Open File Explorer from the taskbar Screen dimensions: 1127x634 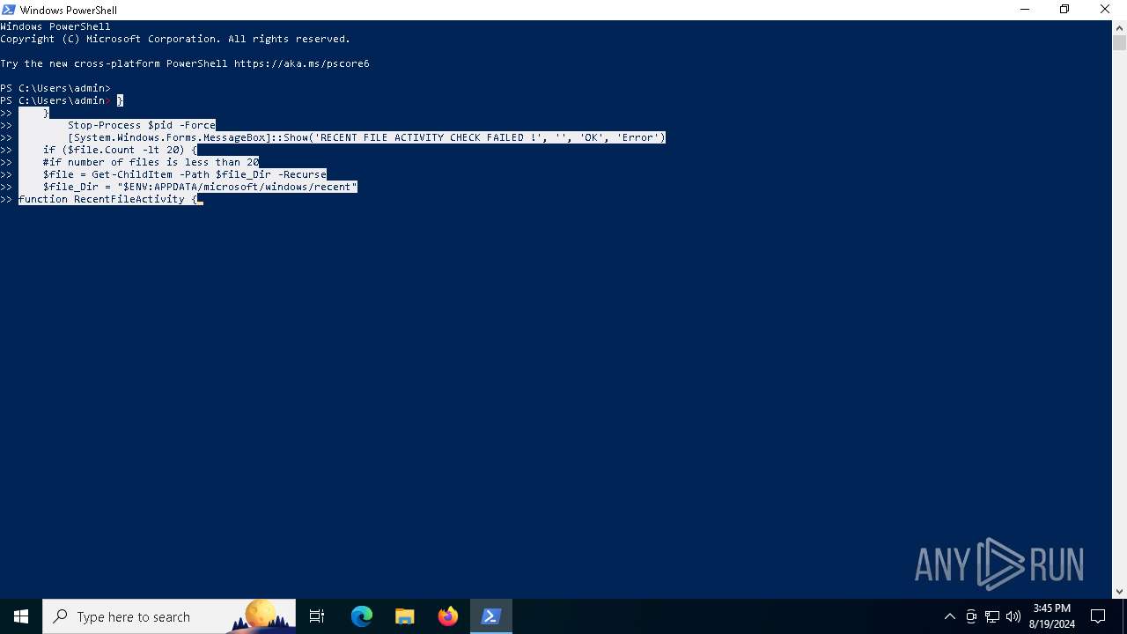[405, 616]
